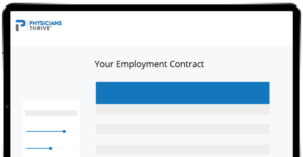Screen dimensions: 303x157
Task: Click the tablet's front camera on the bezel
Action: point(7,107)
